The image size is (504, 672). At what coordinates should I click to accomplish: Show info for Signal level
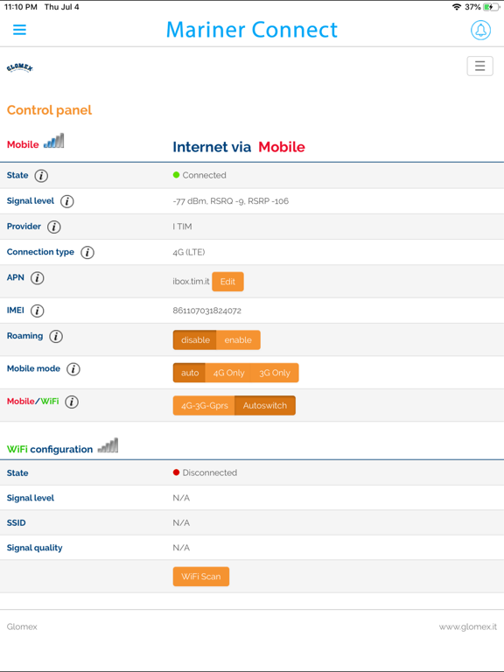[x=66, y=201]
